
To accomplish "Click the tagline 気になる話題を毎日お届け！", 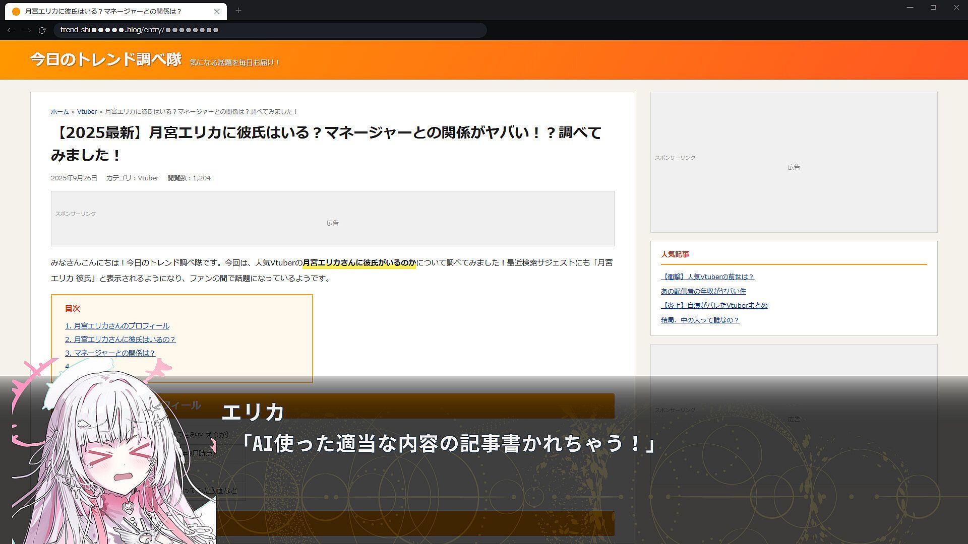I will point(234,63).
